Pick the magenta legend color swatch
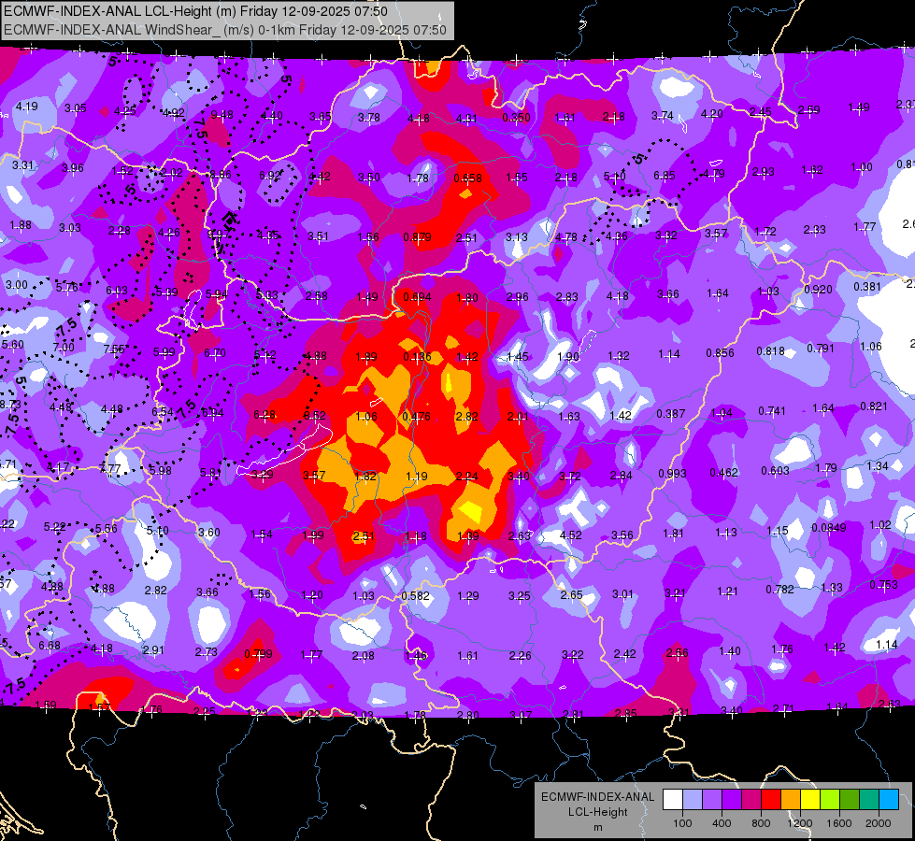 coord(751,799)
